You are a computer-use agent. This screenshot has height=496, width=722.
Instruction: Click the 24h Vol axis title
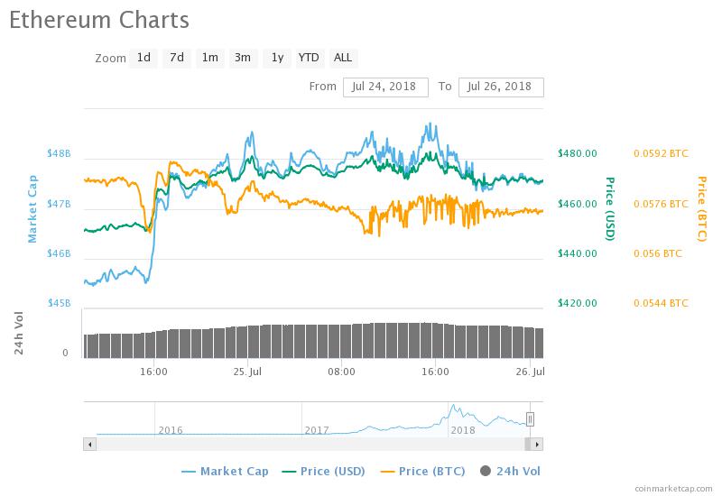point(18,333)
